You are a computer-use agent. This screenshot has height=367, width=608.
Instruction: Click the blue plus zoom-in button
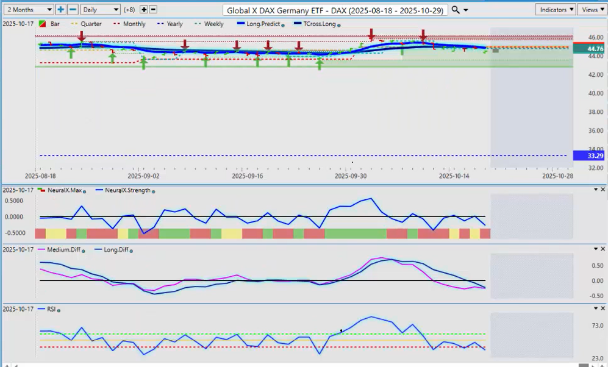point(60,10)
